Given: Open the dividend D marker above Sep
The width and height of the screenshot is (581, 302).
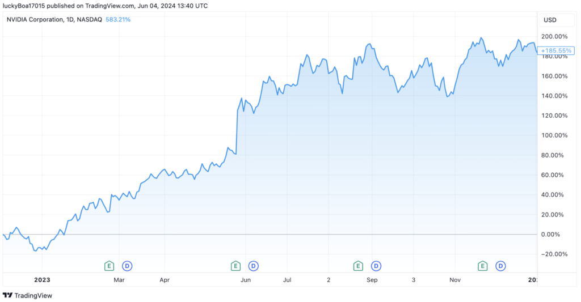Looking at the screenshot, I should click(376, 265).
